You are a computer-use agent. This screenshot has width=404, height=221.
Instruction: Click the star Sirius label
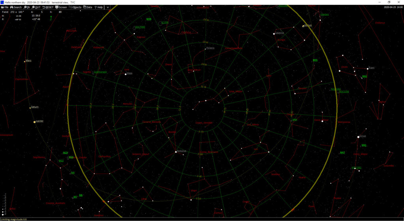[x=363, y=136]
